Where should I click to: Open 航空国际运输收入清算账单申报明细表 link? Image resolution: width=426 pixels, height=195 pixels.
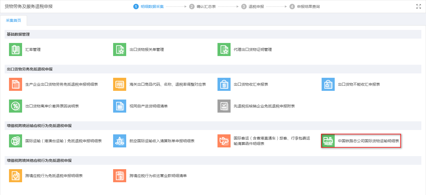tap(162, 141)
